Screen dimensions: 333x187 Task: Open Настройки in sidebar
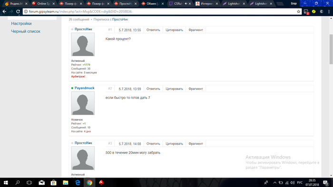(21, 23)
